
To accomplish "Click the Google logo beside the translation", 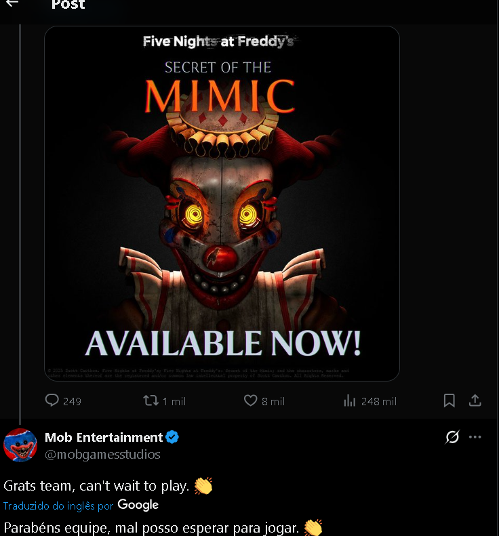I will [x=138, y=506].
